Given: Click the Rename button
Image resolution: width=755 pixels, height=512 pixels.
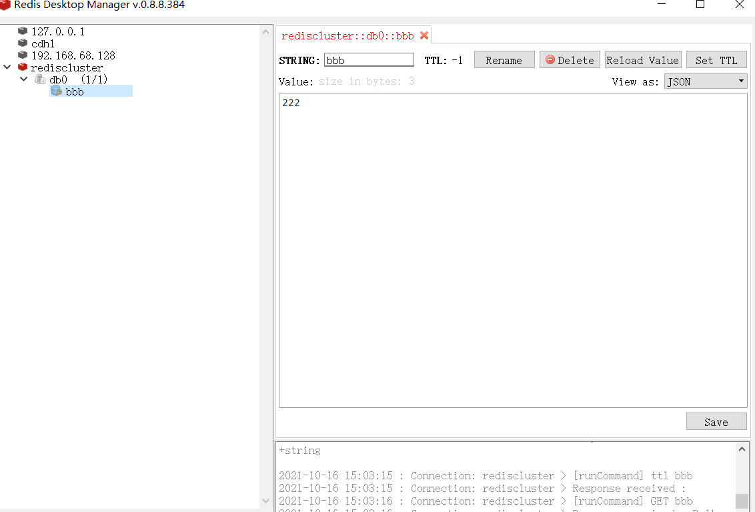Looking at the screenshot, I should (x=504, y=60).
